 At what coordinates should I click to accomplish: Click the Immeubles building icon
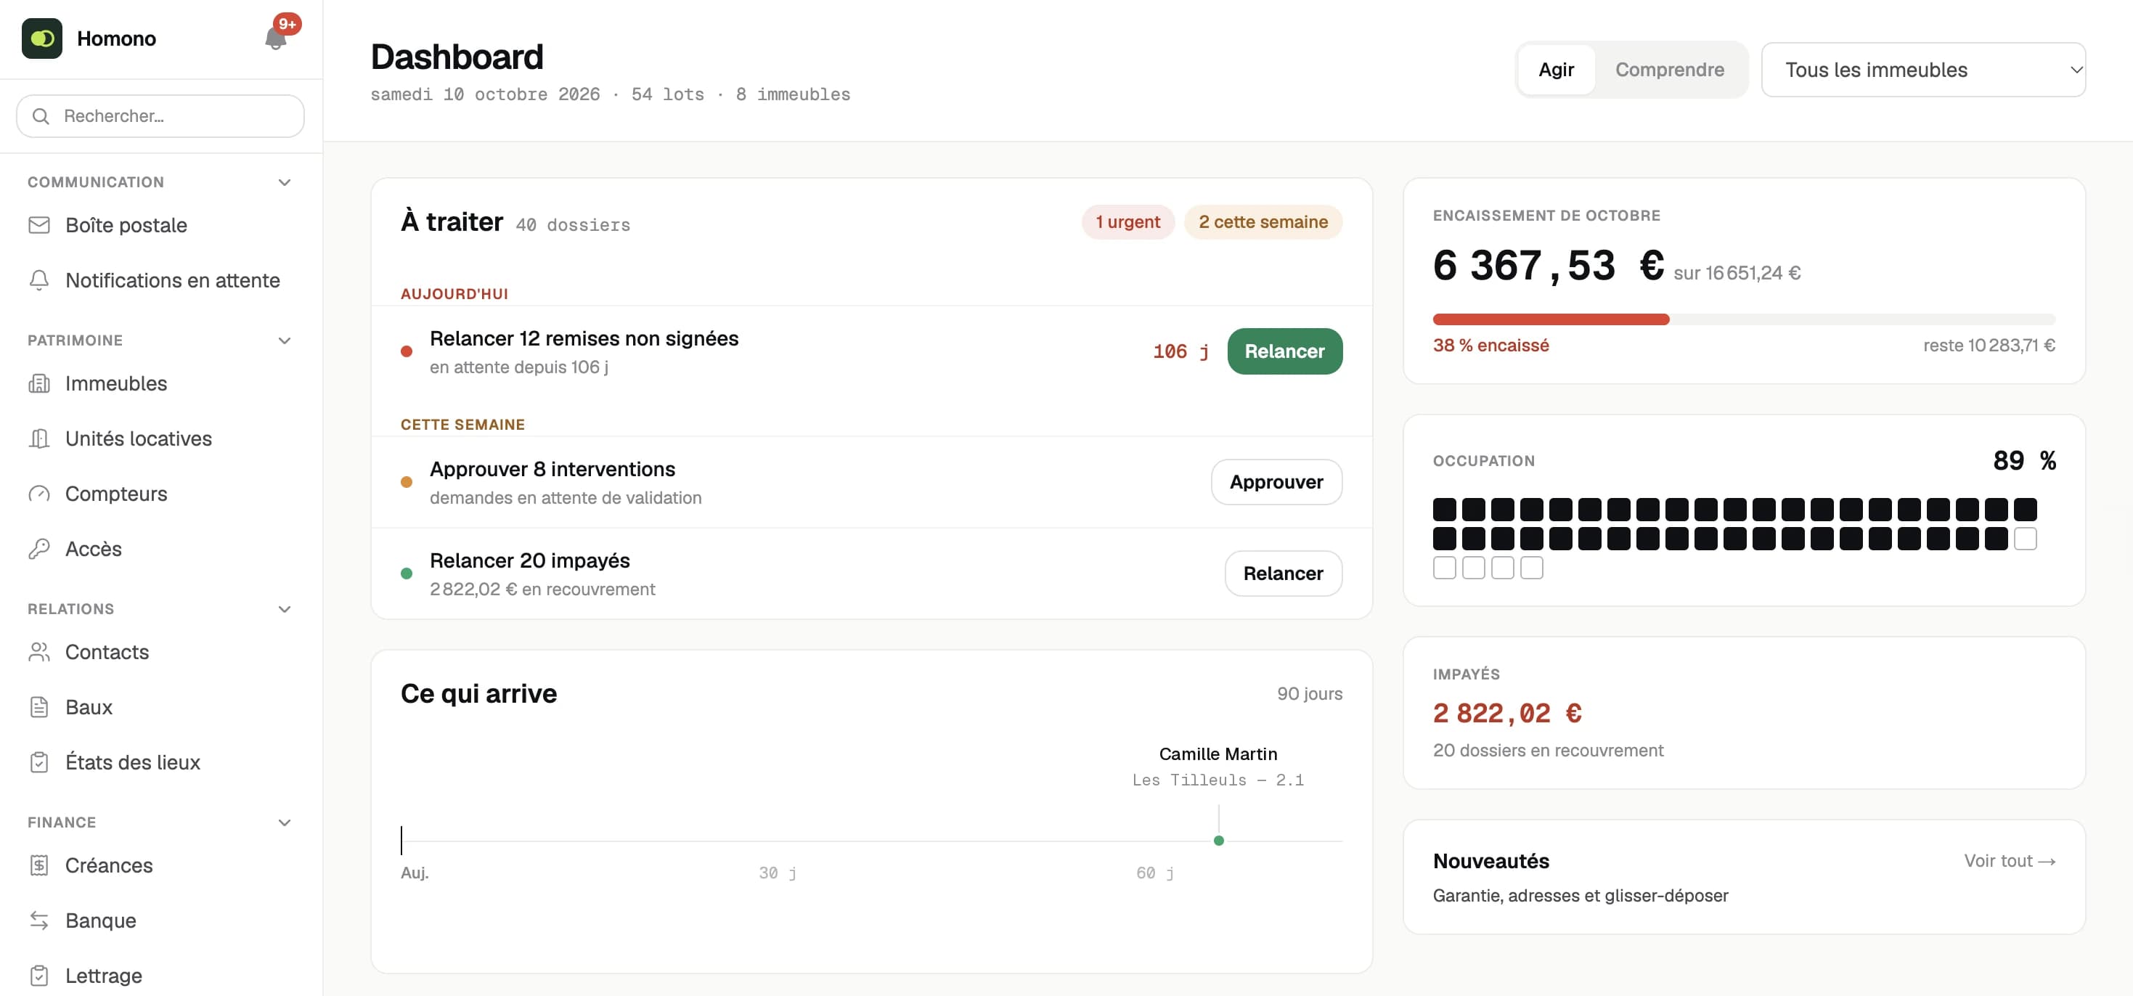click(39, 383)
